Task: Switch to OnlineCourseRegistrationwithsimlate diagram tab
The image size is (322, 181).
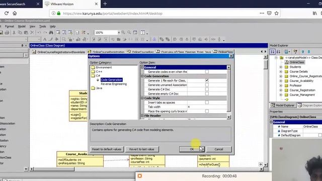Action: coord(59,52)
